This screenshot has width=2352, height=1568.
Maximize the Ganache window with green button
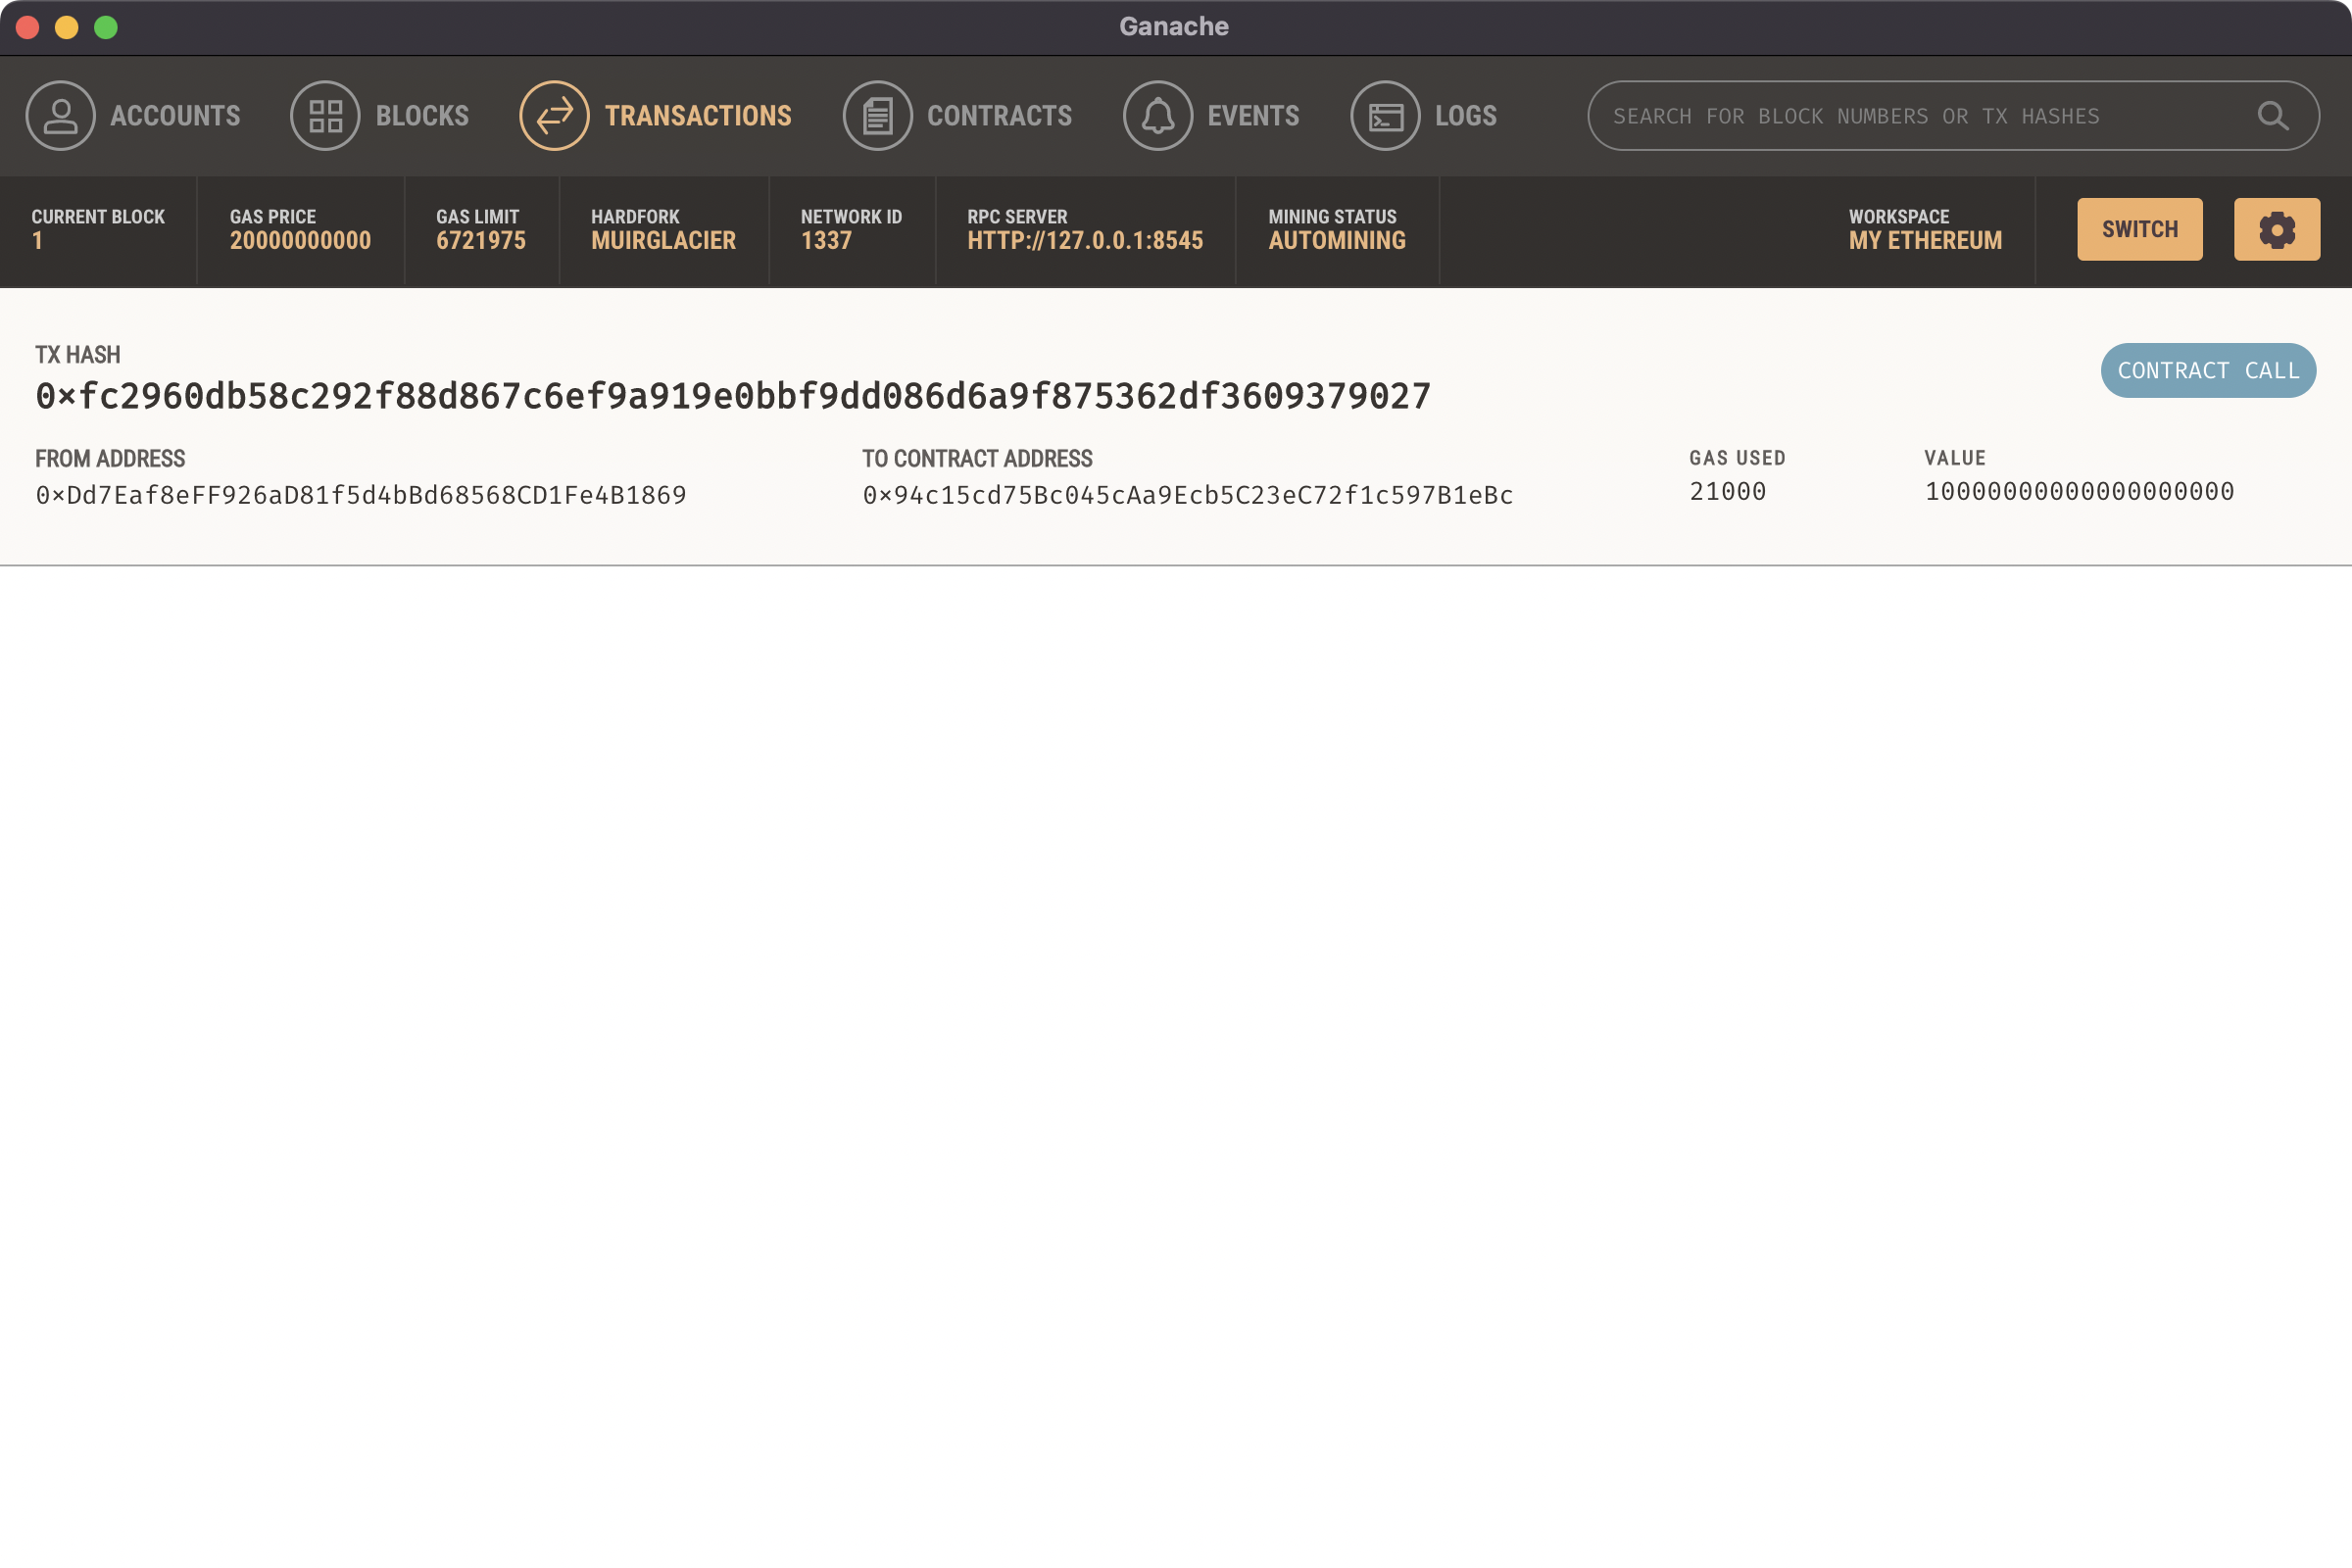[x=106, y=27]
